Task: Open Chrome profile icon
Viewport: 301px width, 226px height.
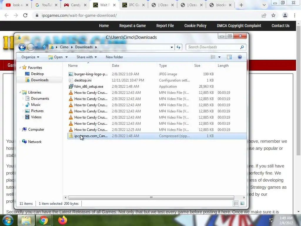Action: tap(285, 15)
